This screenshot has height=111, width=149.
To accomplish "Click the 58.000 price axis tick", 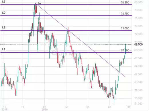I will click(138, 90).
